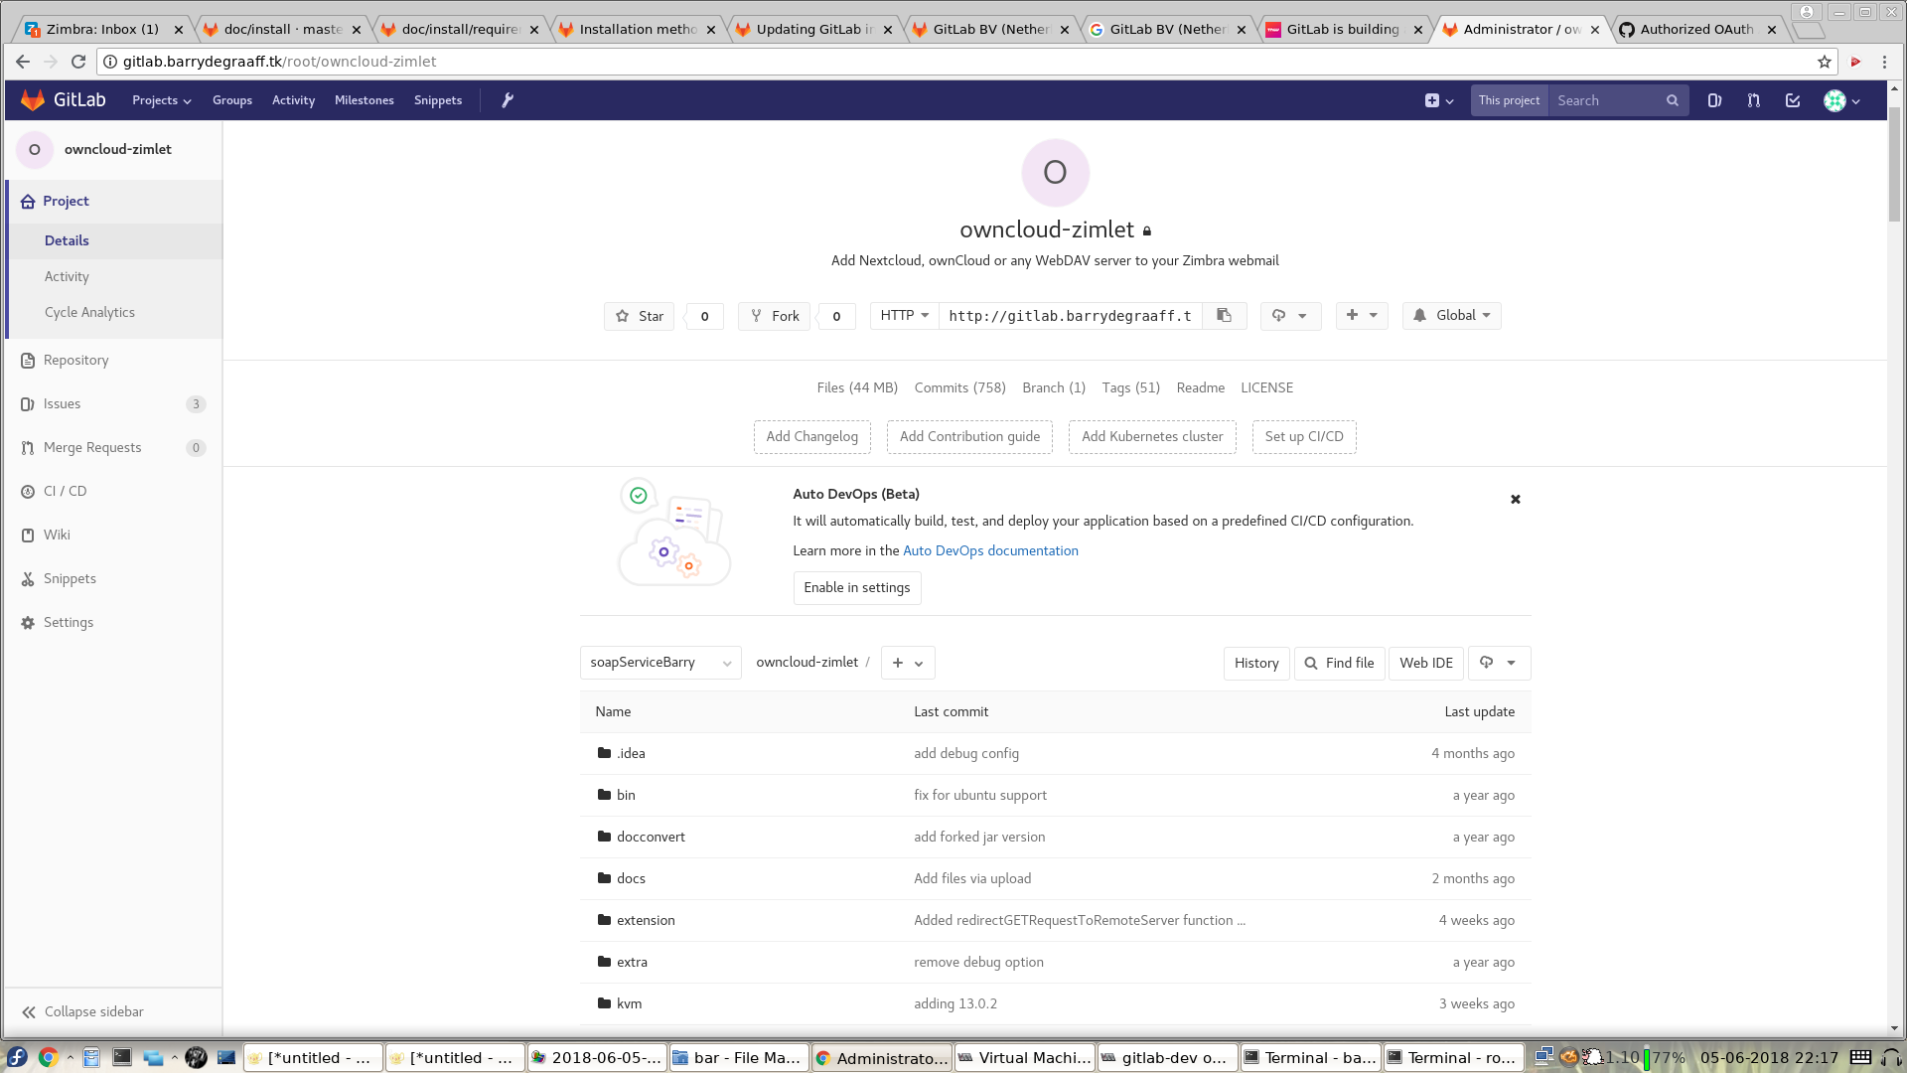Click the search magnifier icon
The image size is (1907, 1073).
[x=1673, y=100]
